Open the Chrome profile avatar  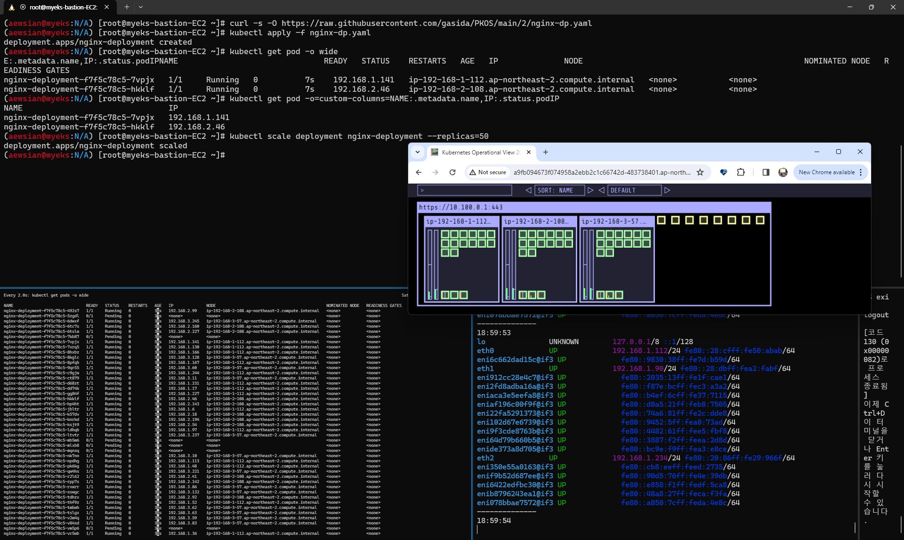pyautogui.click(x=783, y=172)
